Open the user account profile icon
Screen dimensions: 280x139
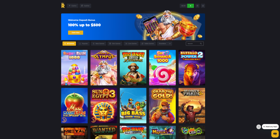click(x=203, y=6)
